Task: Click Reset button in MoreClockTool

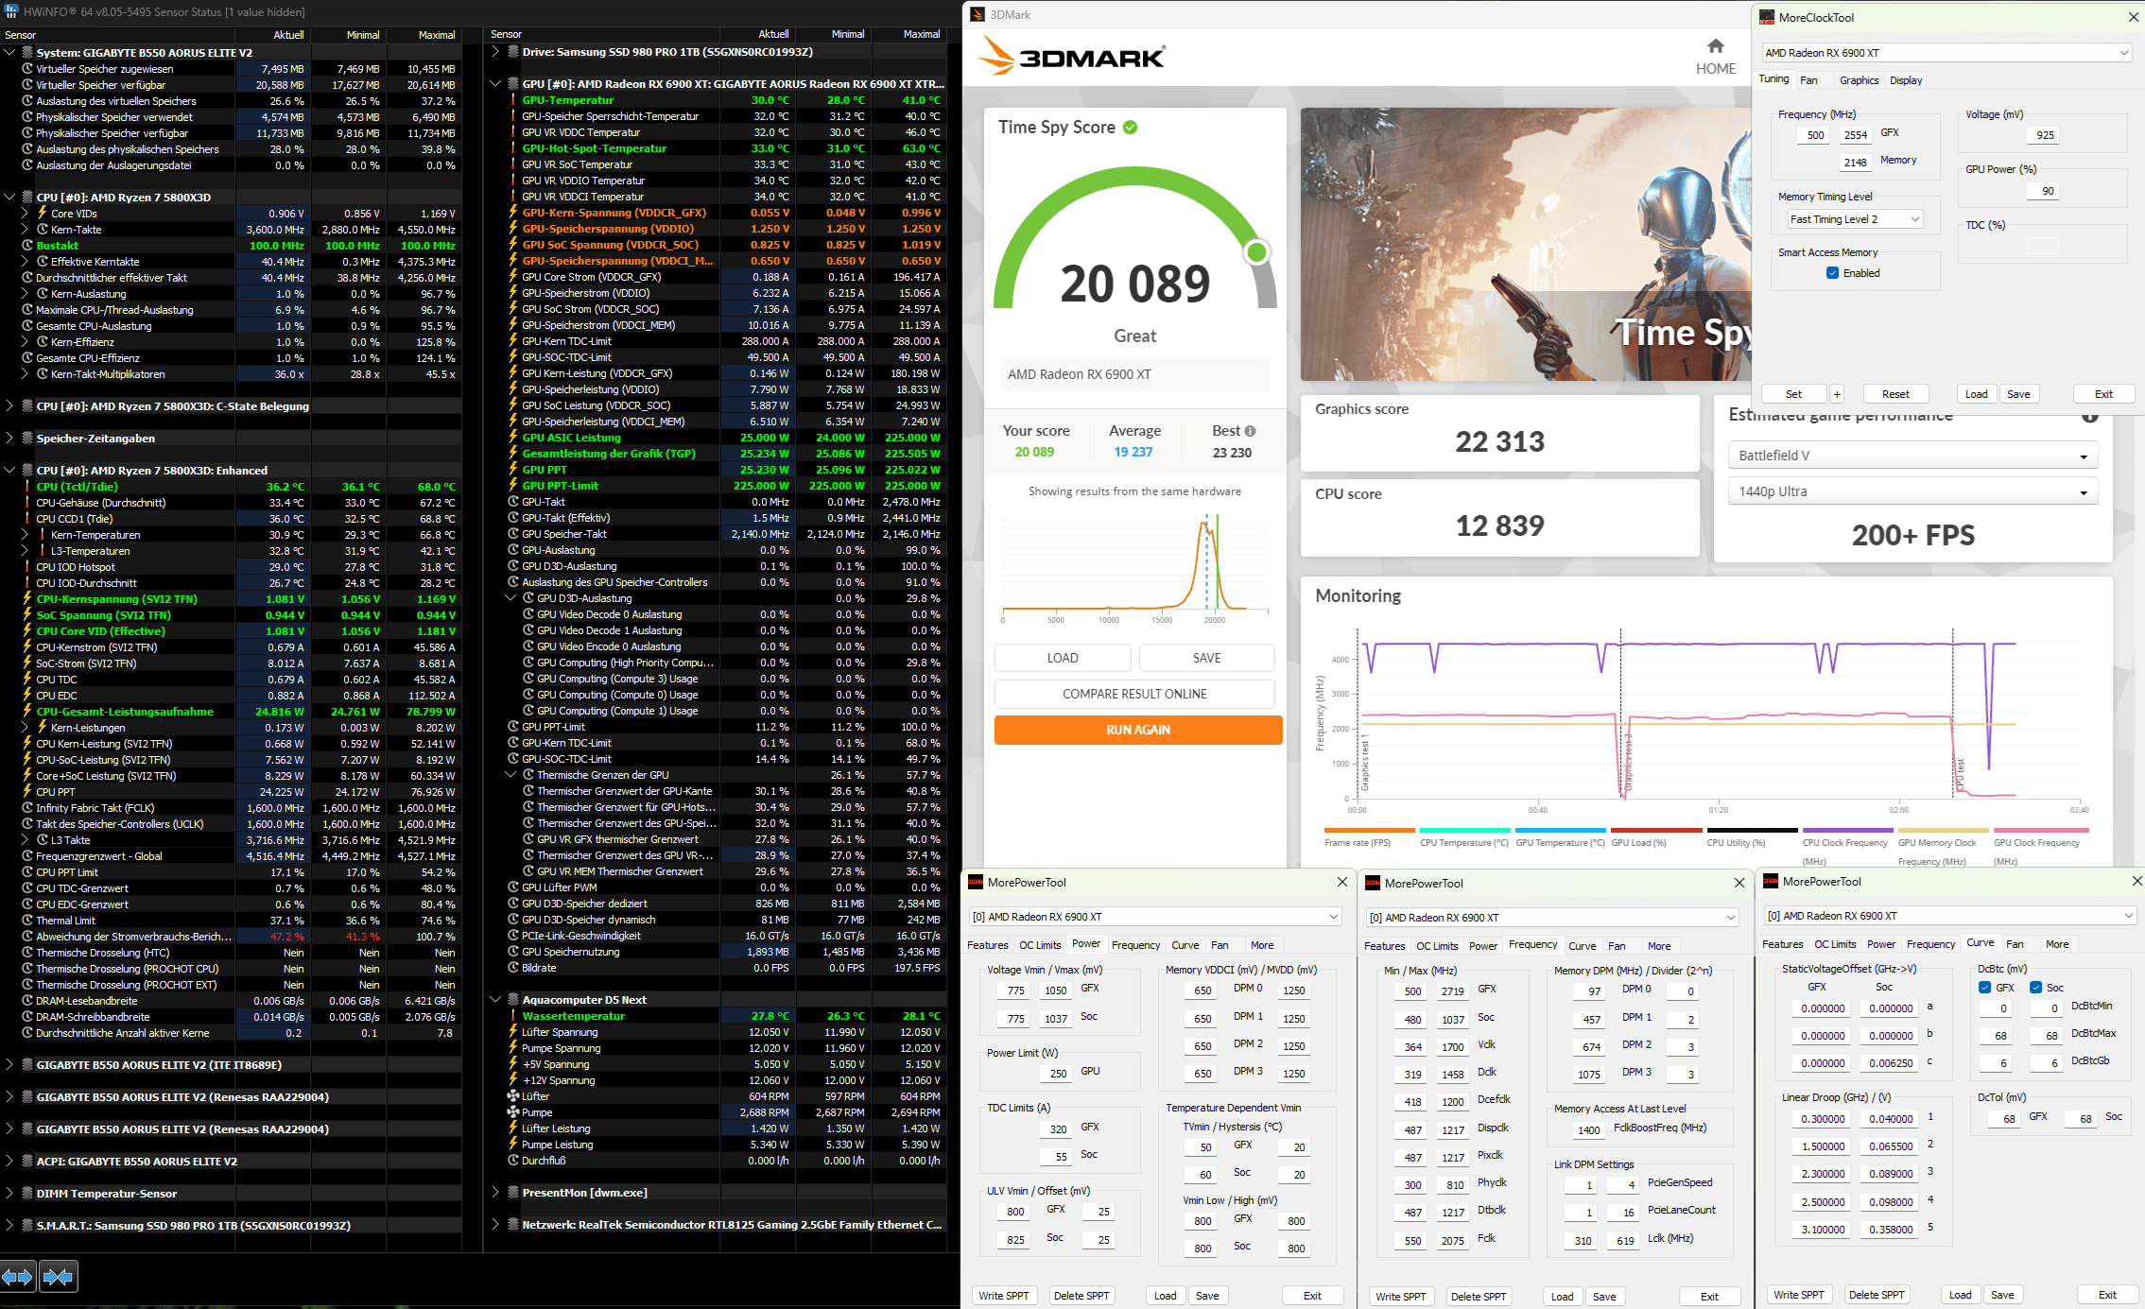Action: 1895,394
